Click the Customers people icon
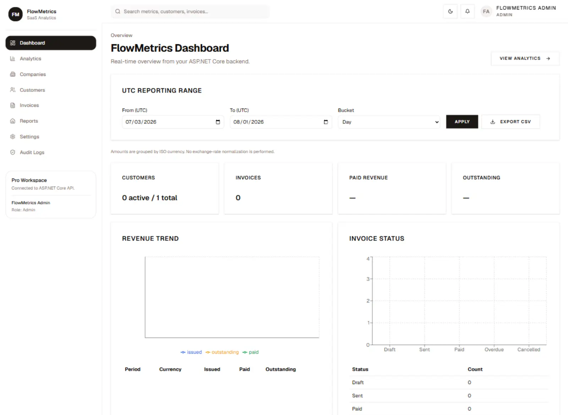The width and height of the screenshot is (568, 415). (13, 90)
